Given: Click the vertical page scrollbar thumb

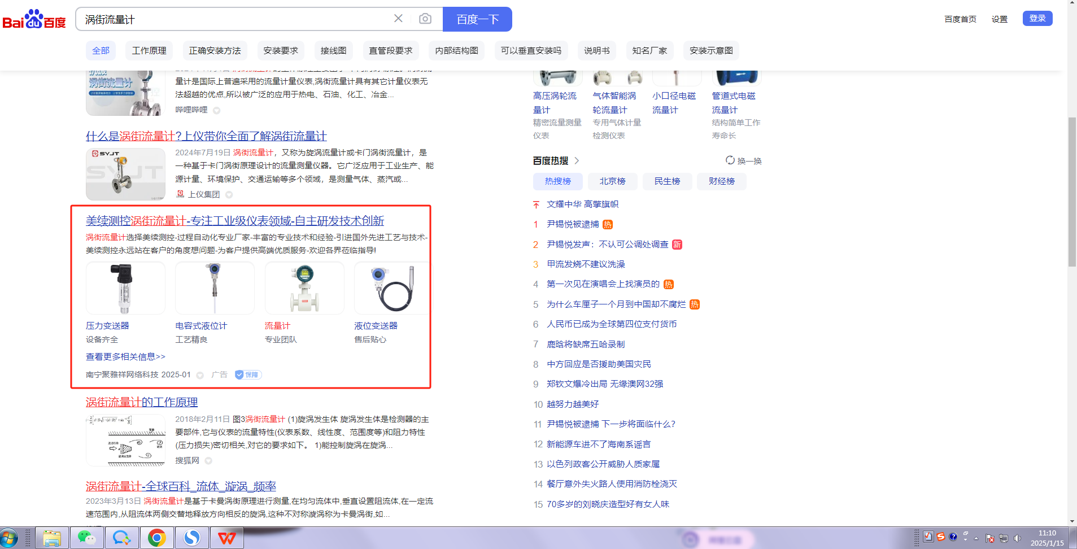Looking at the screenshot, I should point(1072,192).
